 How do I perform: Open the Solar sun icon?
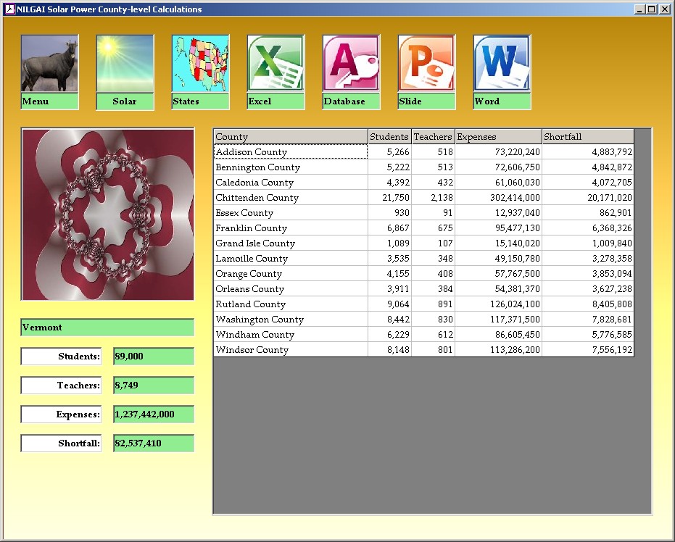click(x=125, y=64)
